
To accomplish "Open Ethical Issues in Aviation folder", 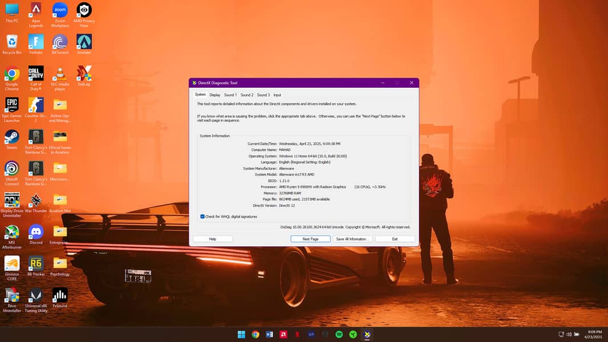I will click(60, 142).
